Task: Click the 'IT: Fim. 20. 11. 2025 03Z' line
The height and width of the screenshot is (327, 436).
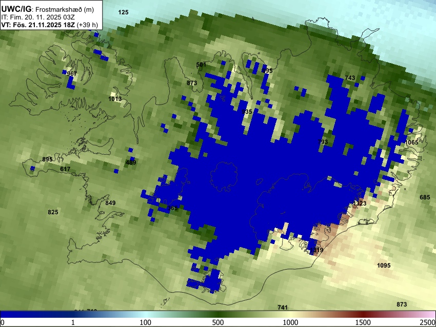Action: (38, 17)
